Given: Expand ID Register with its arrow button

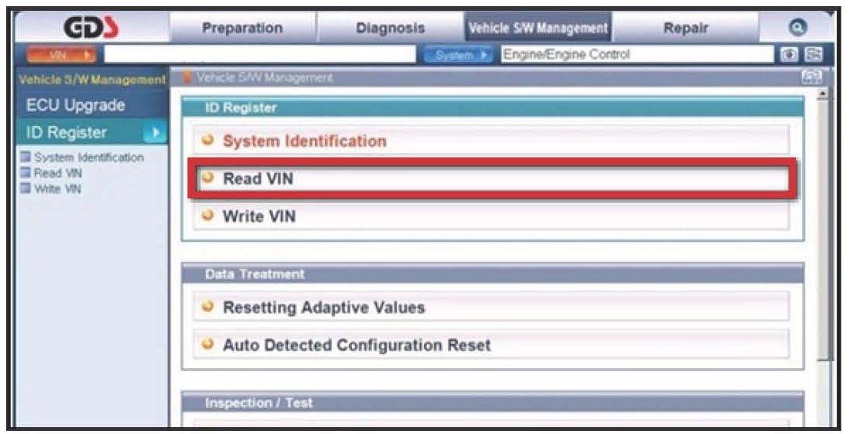Looking at the screenshot, I should coord(154,133).
